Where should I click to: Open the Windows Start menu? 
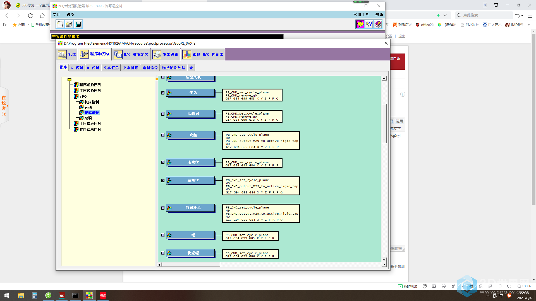tap(7, 295)
